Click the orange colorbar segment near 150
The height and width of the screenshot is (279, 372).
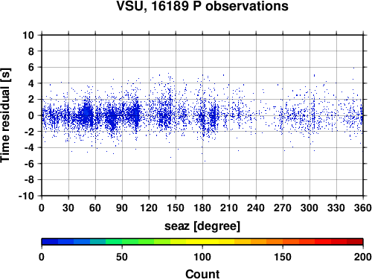(x=275, y=242)
